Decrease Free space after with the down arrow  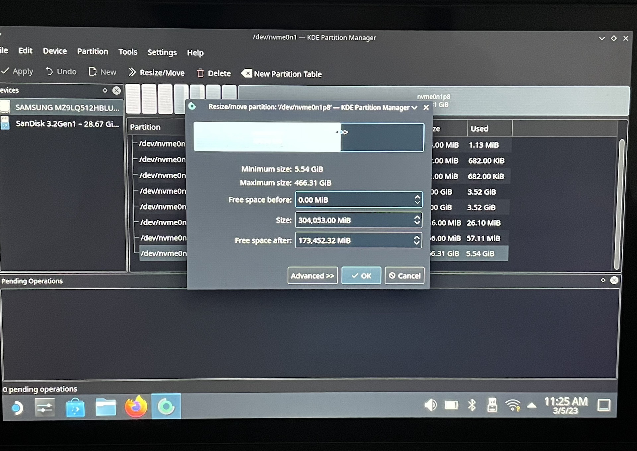[417, 243]
